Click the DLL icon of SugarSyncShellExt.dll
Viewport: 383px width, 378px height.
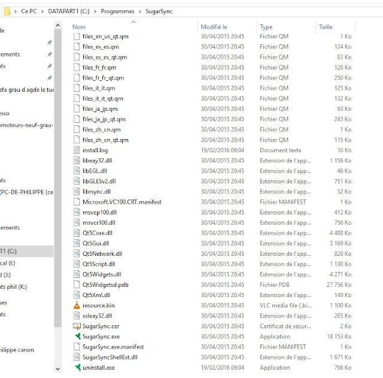point(77,357)
